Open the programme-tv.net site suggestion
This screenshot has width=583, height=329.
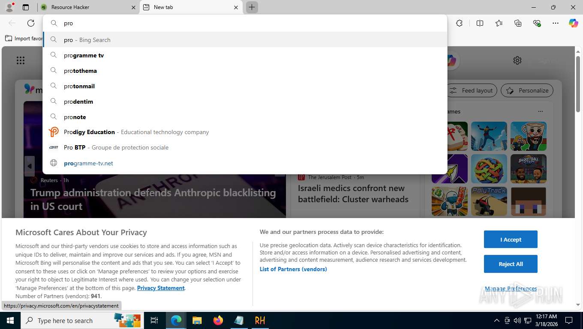245,163
